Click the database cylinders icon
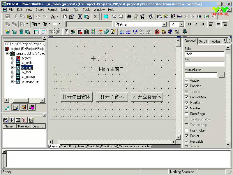 pos(106,32)
